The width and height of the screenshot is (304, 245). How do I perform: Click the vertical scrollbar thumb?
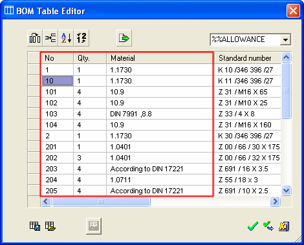click(287, 91)
